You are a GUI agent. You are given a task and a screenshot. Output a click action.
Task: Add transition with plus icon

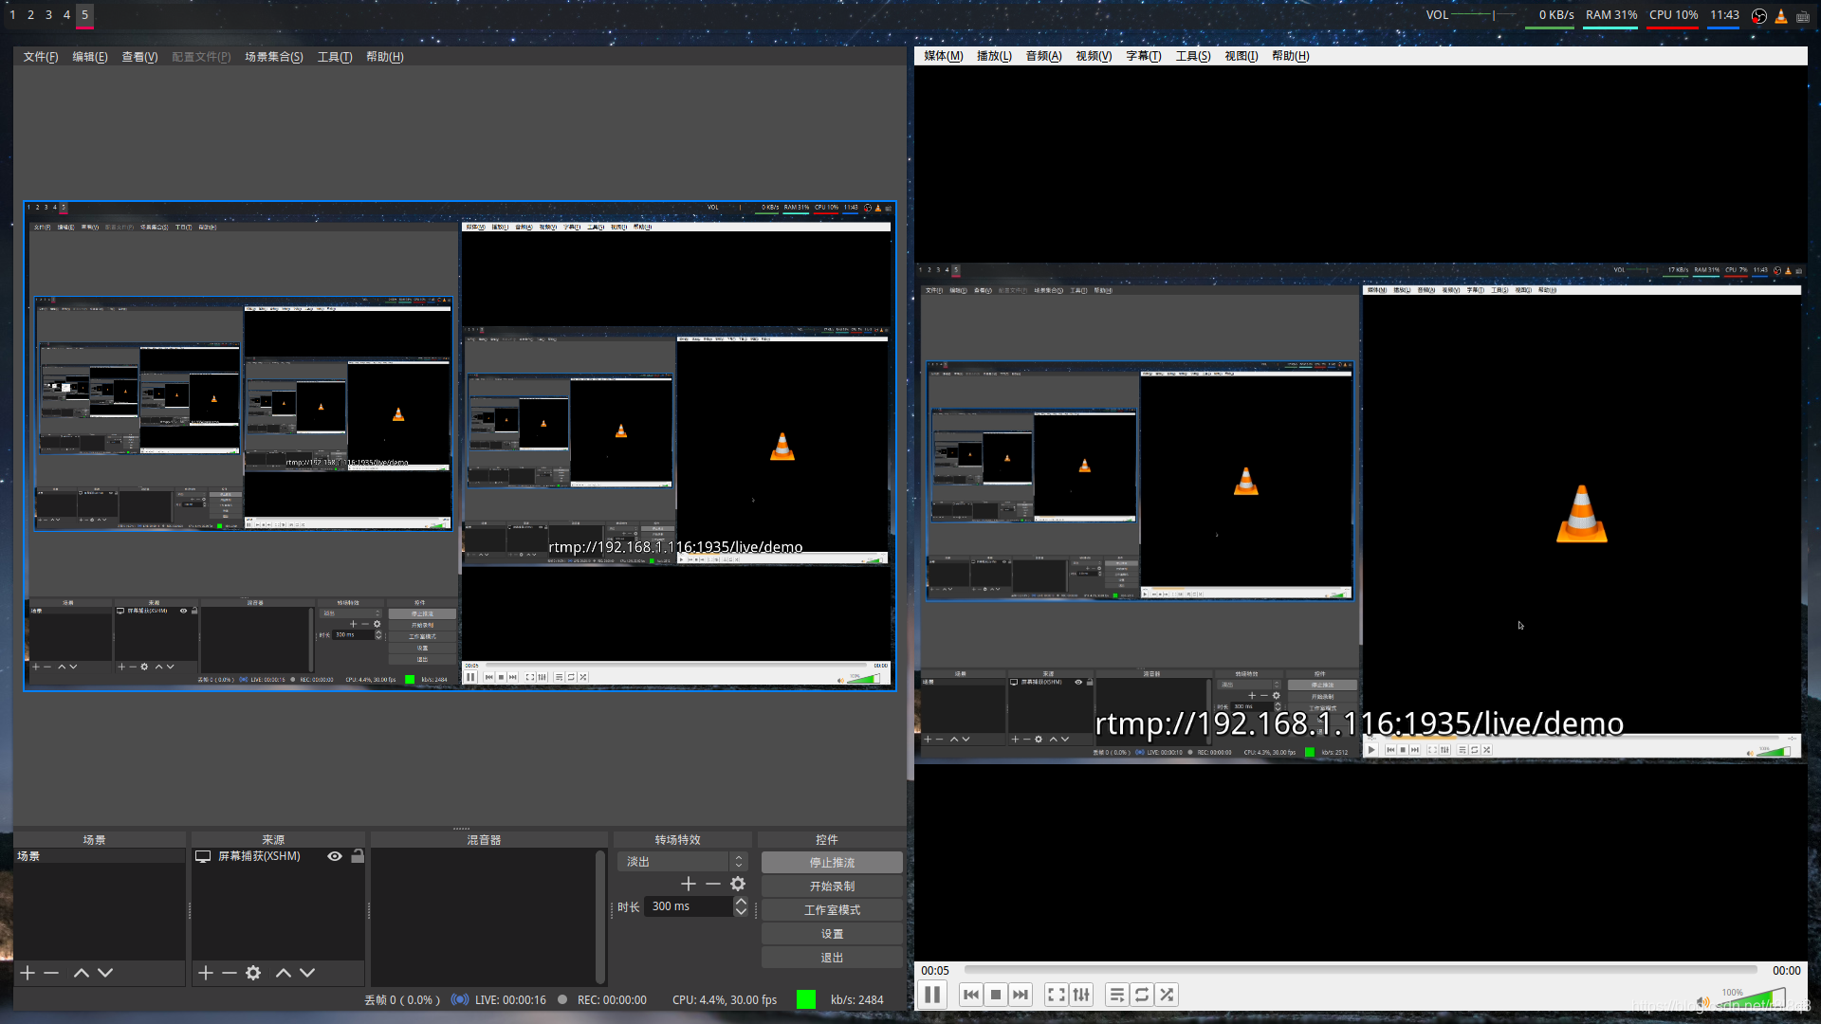[x=689, y=884]
